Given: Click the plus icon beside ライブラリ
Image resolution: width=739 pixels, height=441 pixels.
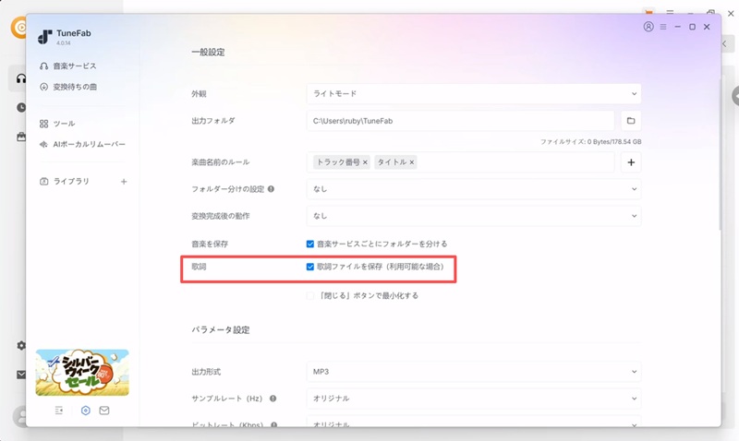Looking at the screenshot, I should [124, 181].
